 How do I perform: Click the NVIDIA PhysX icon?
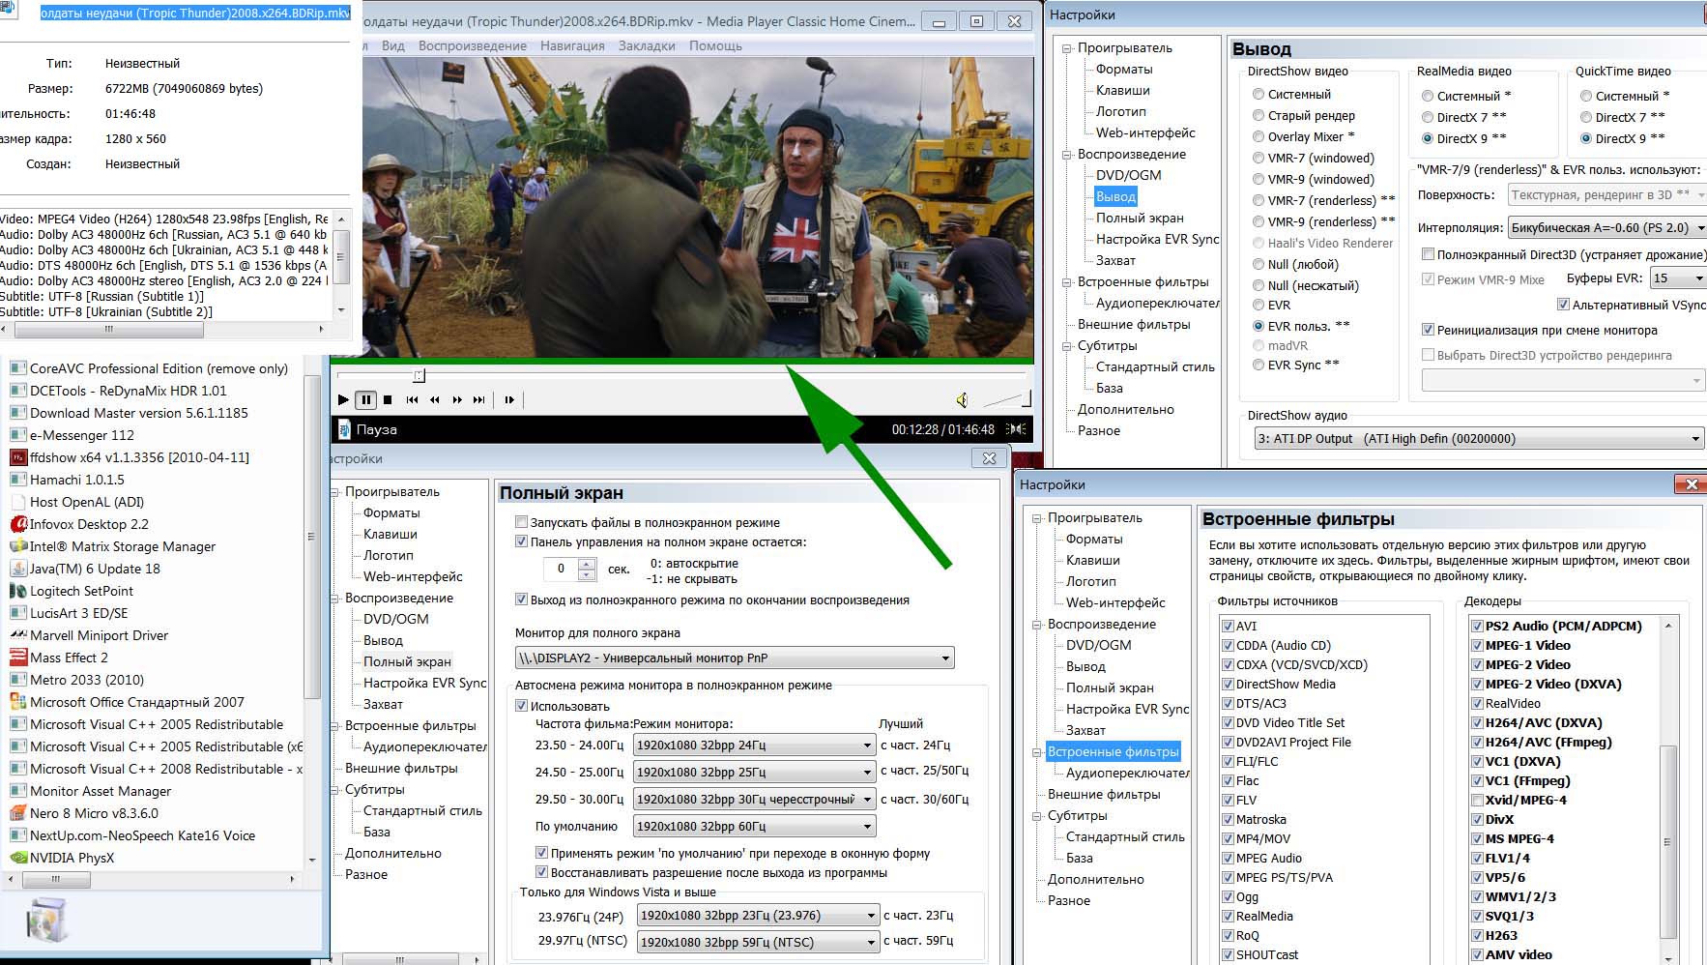click(x=17, y=858)
